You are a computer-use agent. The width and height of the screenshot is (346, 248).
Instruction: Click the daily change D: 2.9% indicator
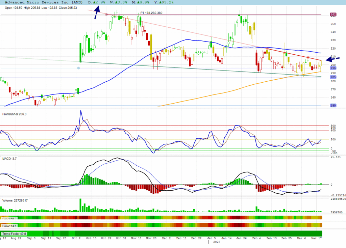click(97, 2)
